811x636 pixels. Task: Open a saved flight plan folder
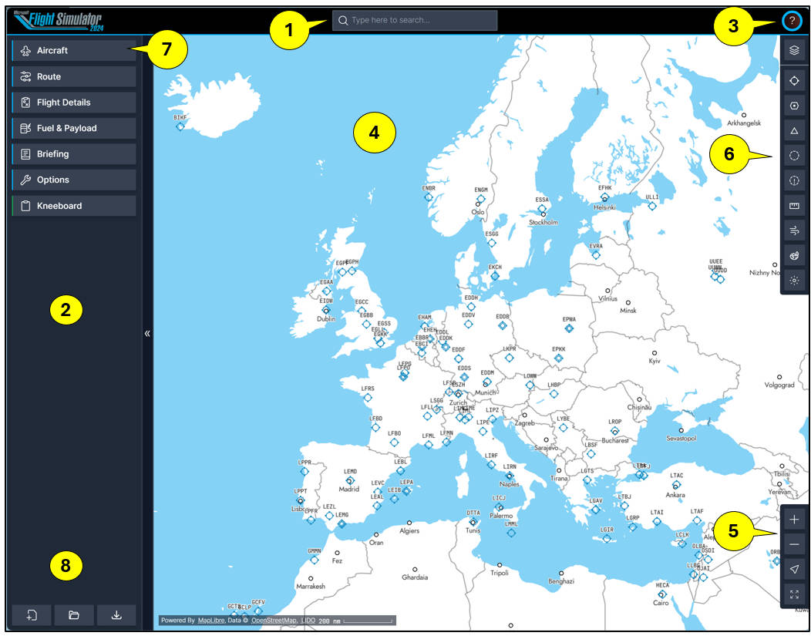74,615
